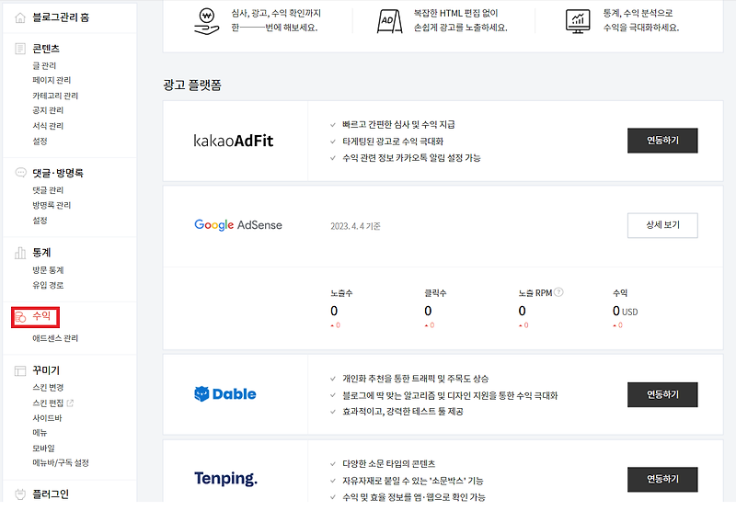Open the 수익 menu heading

41,316
